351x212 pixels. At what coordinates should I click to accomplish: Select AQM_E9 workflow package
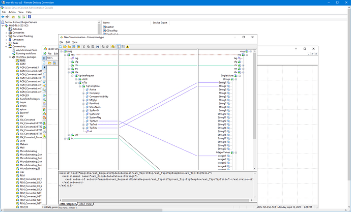click(x=24, y=95)
